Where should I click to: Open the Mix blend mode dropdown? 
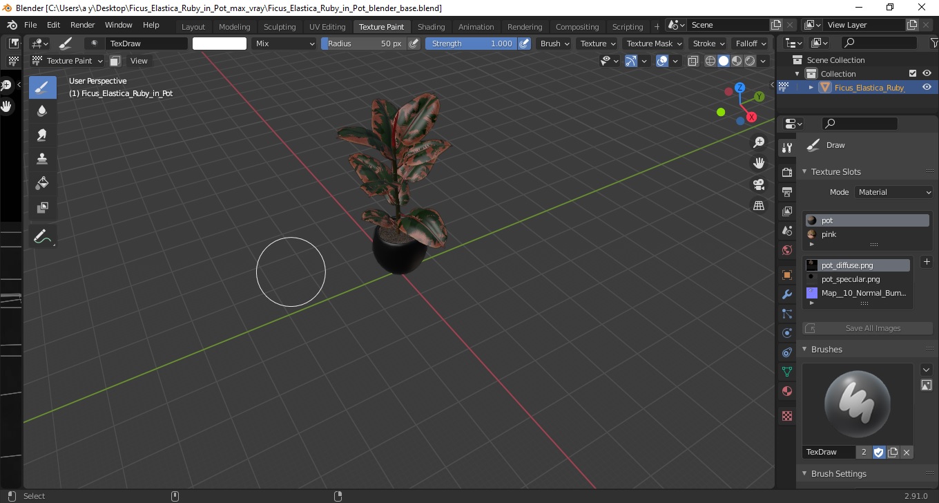tap(283, 44)
